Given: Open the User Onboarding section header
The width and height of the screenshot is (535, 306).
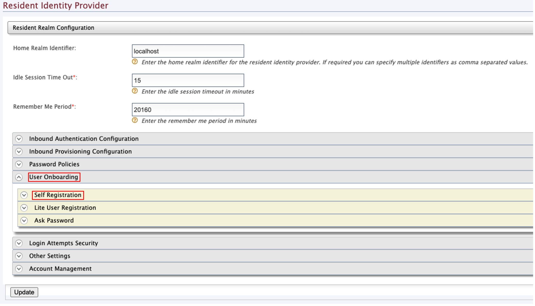Looking at the screenshot, I should click(x=54, y=177).
